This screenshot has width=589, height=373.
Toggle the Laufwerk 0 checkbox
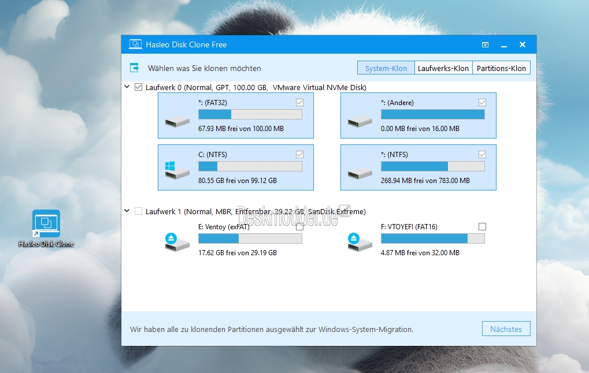tap(138, 87)
